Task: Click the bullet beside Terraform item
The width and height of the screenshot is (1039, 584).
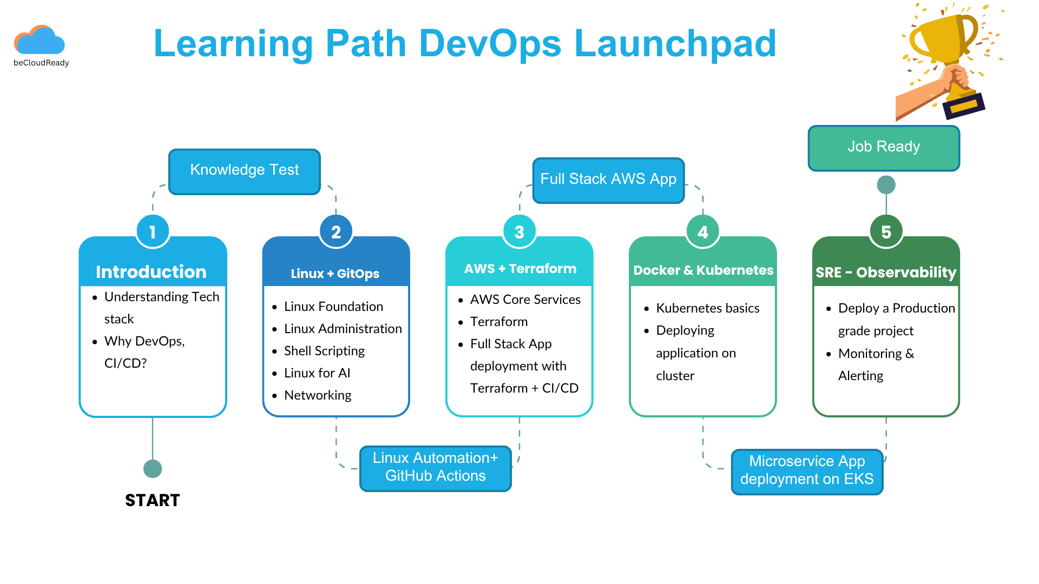Action: pos(460,322)
